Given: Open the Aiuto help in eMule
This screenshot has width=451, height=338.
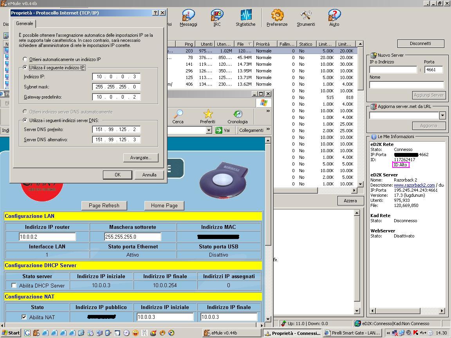Looking at the screenshot, I should coord(334,18).
